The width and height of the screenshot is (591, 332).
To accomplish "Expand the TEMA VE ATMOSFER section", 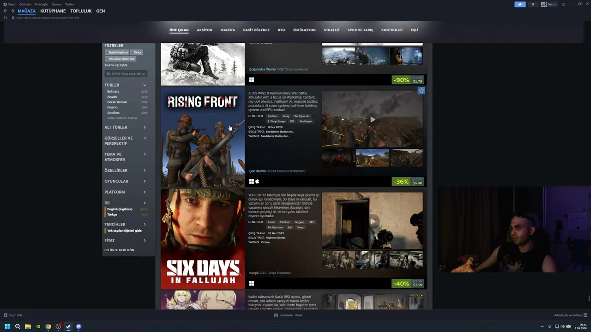I will [125, 157].
